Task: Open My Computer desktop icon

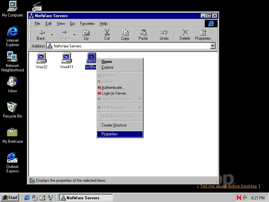Action: [x=12, y=9]
